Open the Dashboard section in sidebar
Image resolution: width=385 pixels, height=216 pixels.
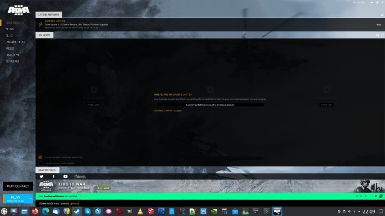(14, 23)
